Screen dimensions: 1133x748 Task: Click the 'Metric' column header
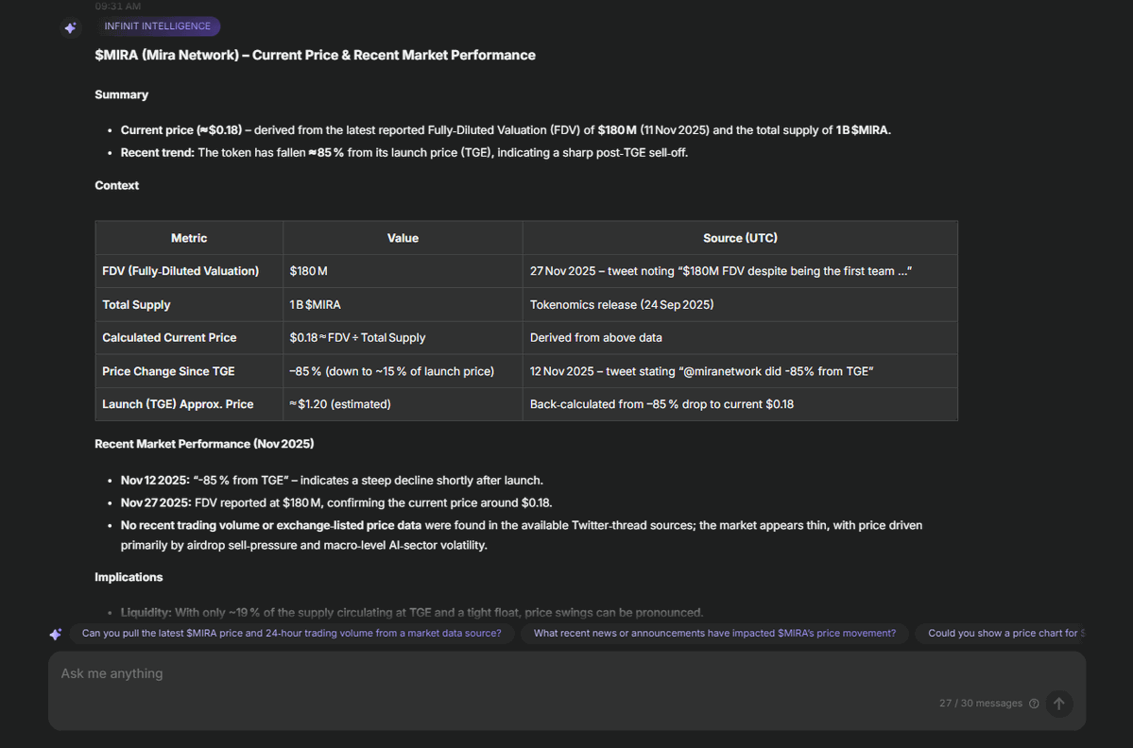(189, 238)
